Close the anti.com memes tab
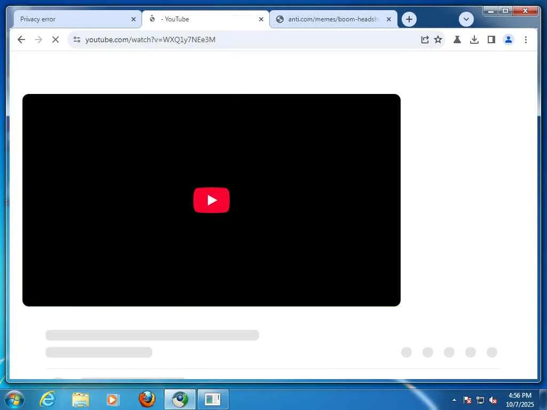This screenshot has width=547, height=410. 389,19
